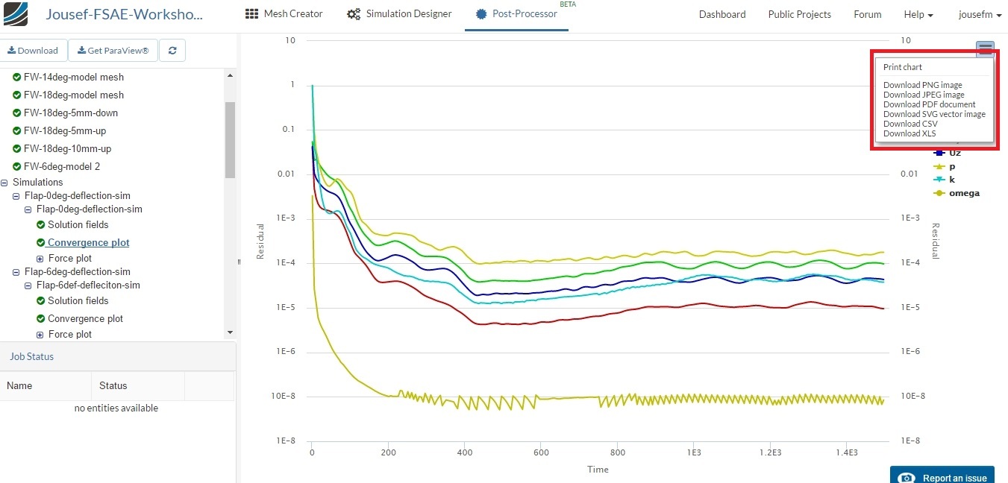Click the Get ParaView button
Viewport: 1008px width, 483px height.
point(113,50)
